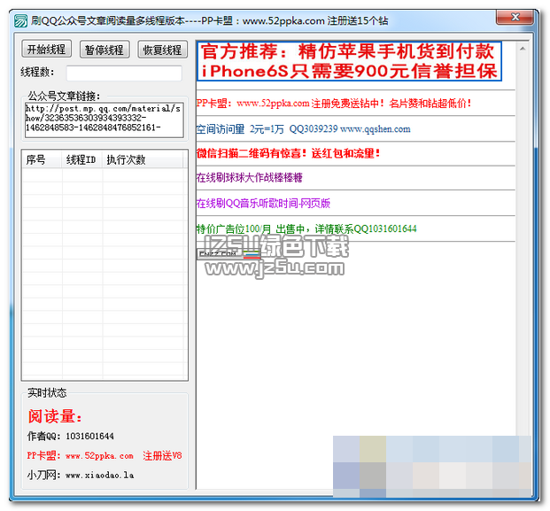Click the scroll-up arrow of the ad panel
The image size is (550, 511).
523,49
